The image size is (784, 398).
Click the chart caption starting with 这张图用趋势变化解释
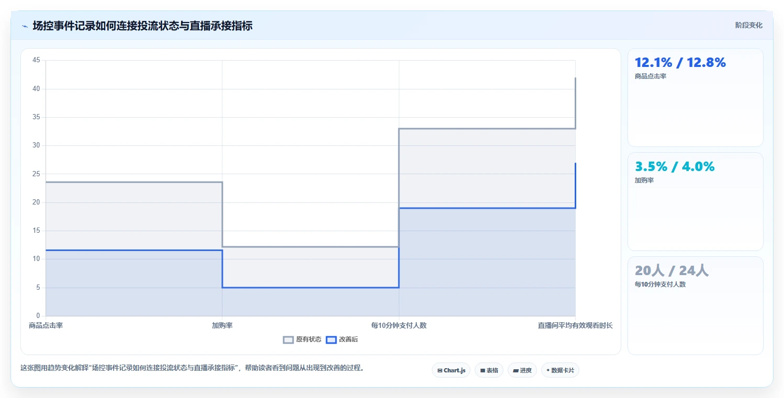192,368
